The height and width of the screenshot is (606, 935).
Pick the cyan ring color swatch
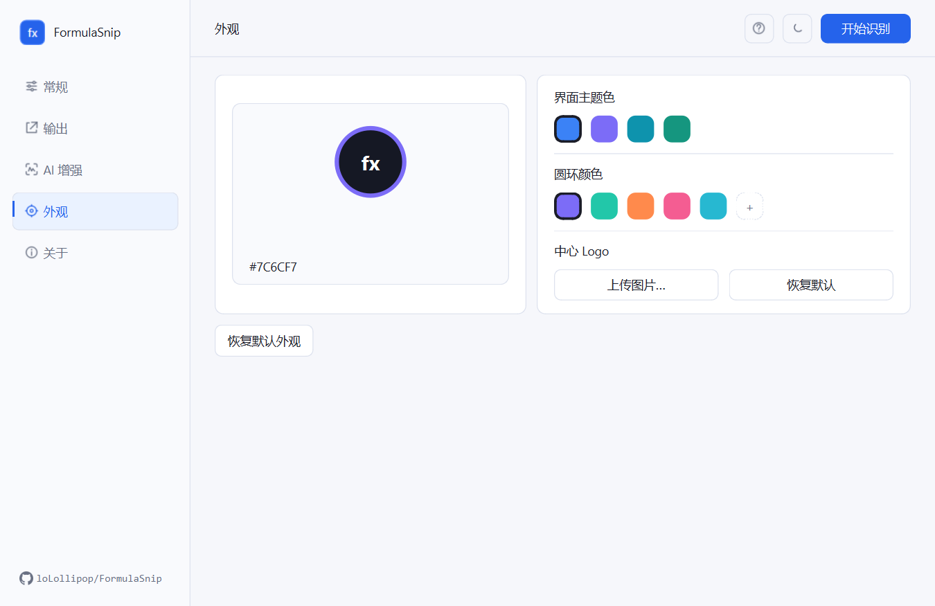point(713,206)
